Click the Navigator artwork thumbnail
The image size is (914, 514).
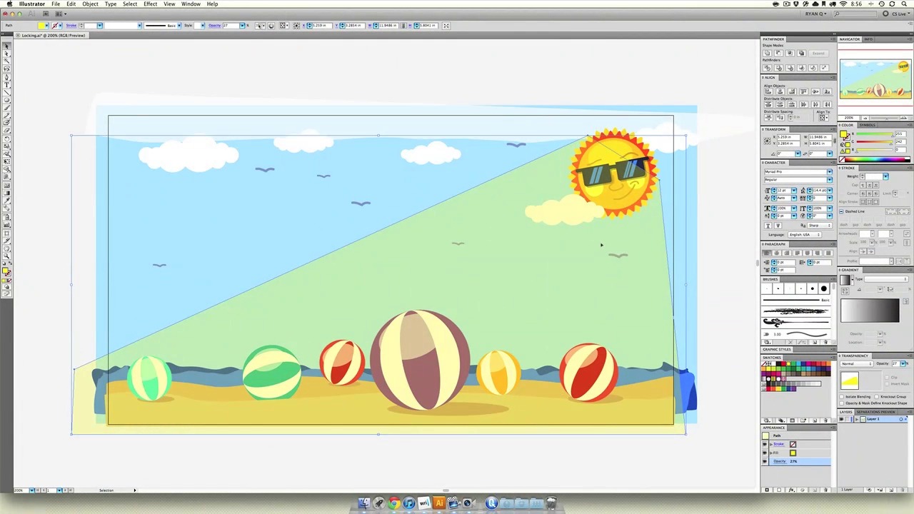[875, 79]
